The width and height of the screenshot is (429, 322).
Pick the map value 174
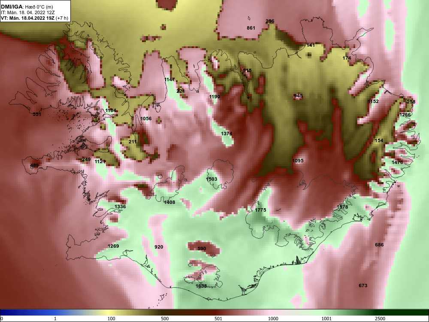point(347,58)
